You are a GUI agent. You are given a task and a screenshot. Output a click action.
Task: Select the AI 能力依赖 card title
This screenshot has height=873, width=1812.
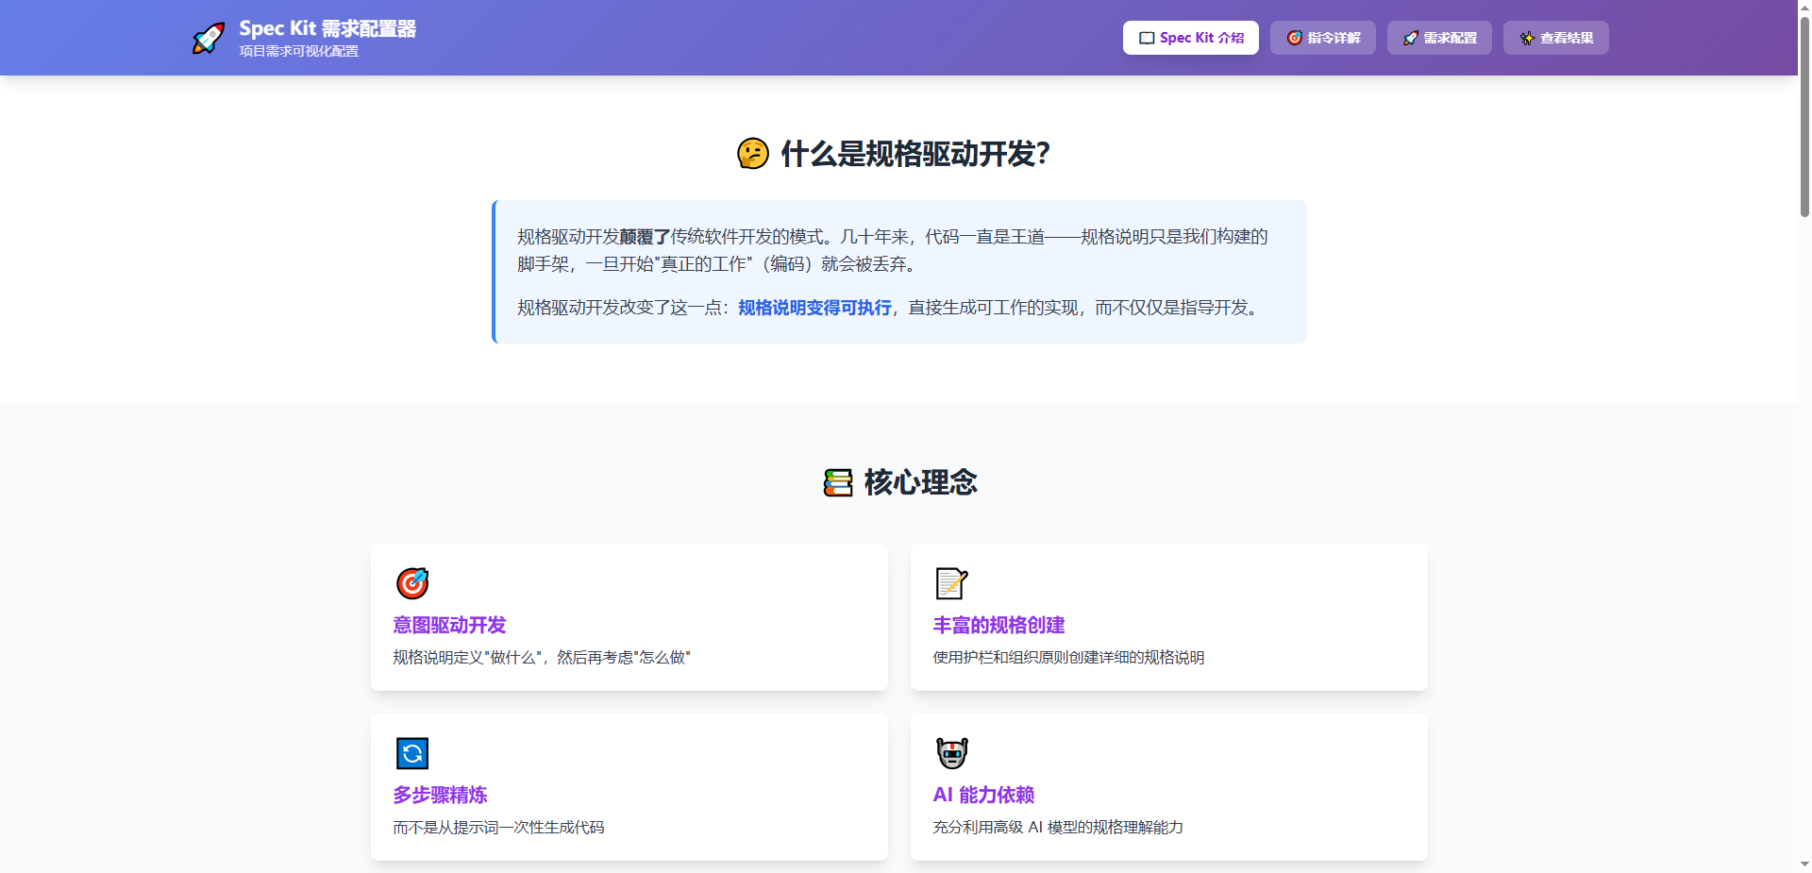click(x=983, y=795)
